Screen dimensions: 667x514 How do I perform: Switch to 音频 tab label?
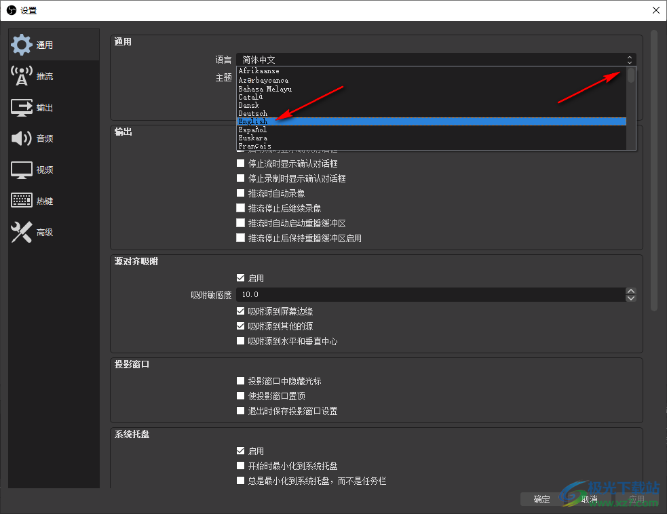[45, 138]
